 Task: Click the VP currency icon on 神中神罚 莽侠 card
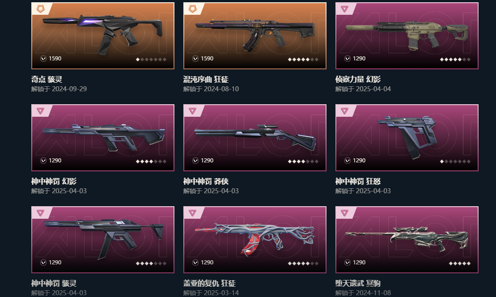(x=196, y=161)
